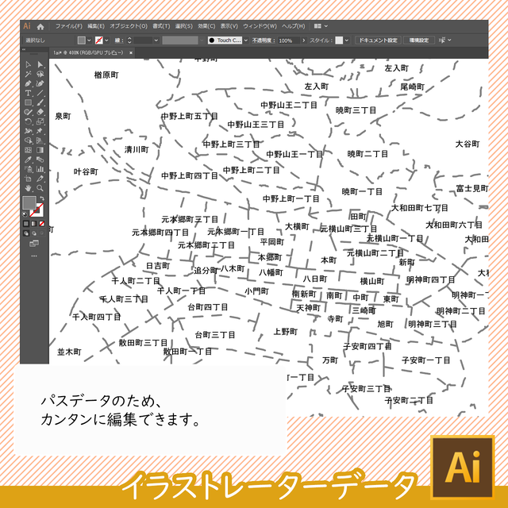Open the ヘルプ(H) menu
Screen dimensions: 508x508
click(x=293, y=26)
